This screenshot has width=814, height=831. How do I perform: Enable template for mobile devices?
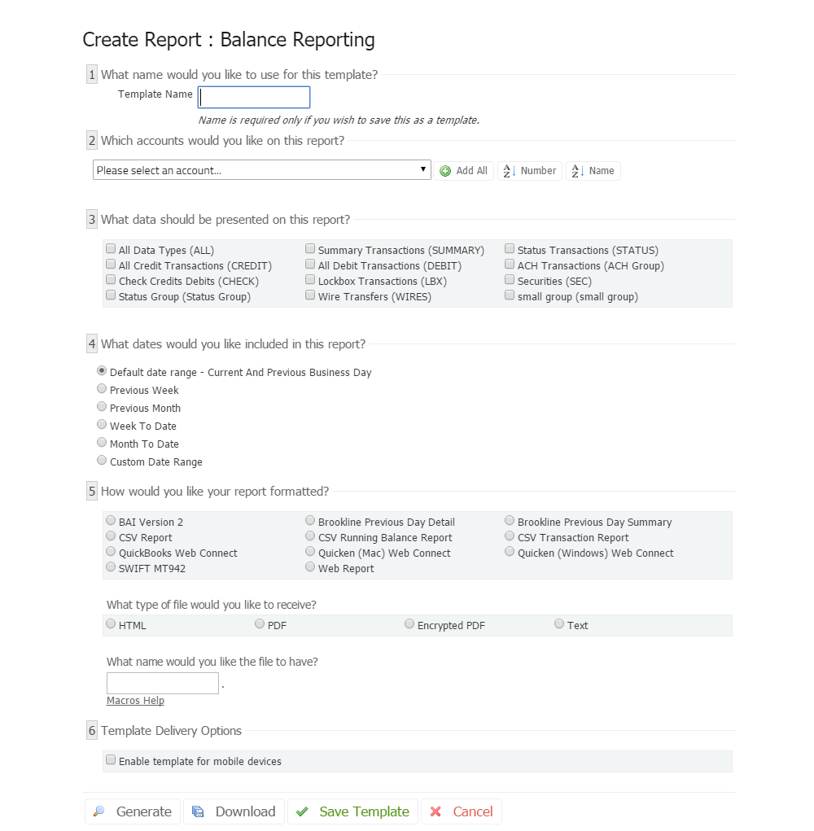[111, 760]
